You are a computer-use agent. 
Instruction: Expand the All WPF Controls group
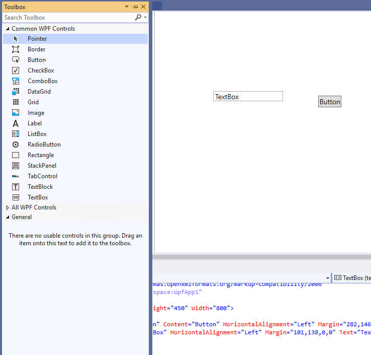[8, 207]
